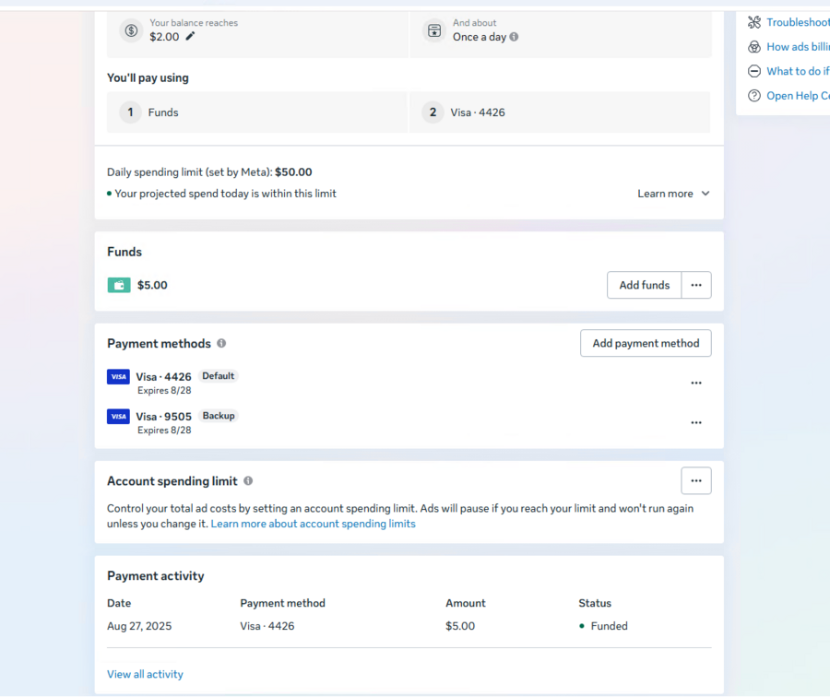The image size is (830, 697).
Task: Select pay order 1 Funds box
Action: point(257,112)
